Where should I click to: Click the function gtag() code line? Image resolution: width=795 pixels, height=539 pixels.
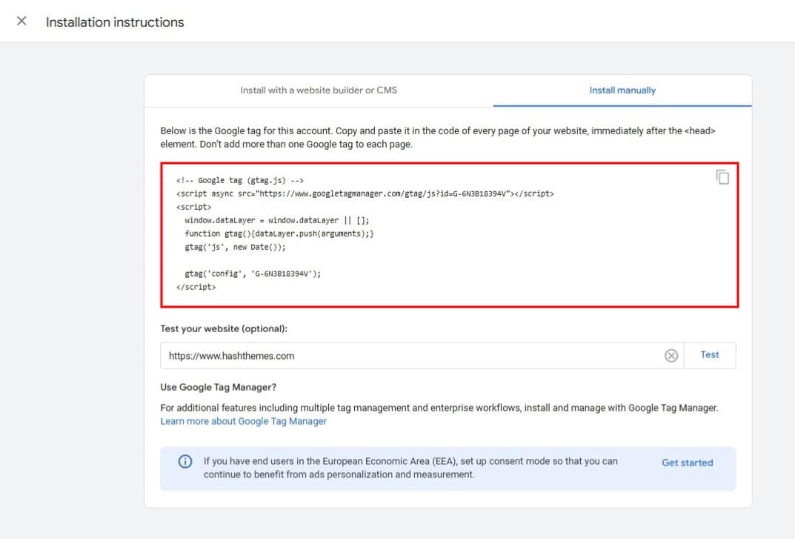pos(279,234)
